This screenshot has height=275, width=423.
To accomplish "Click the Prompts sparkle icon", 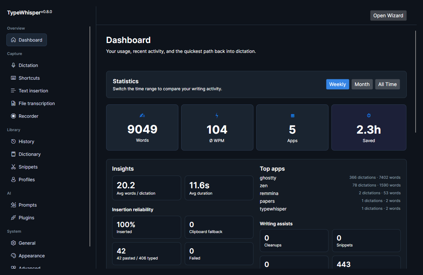I will [x=13, y=205].
